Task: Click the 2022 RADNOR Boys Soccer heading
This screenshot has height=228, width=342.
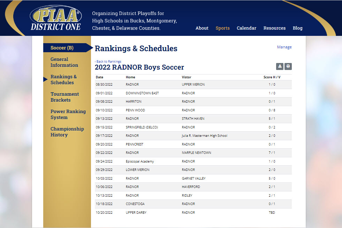Action: [x=139, y=67]
